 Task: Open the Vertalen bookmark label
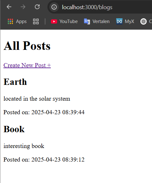(x=101, y=21)
